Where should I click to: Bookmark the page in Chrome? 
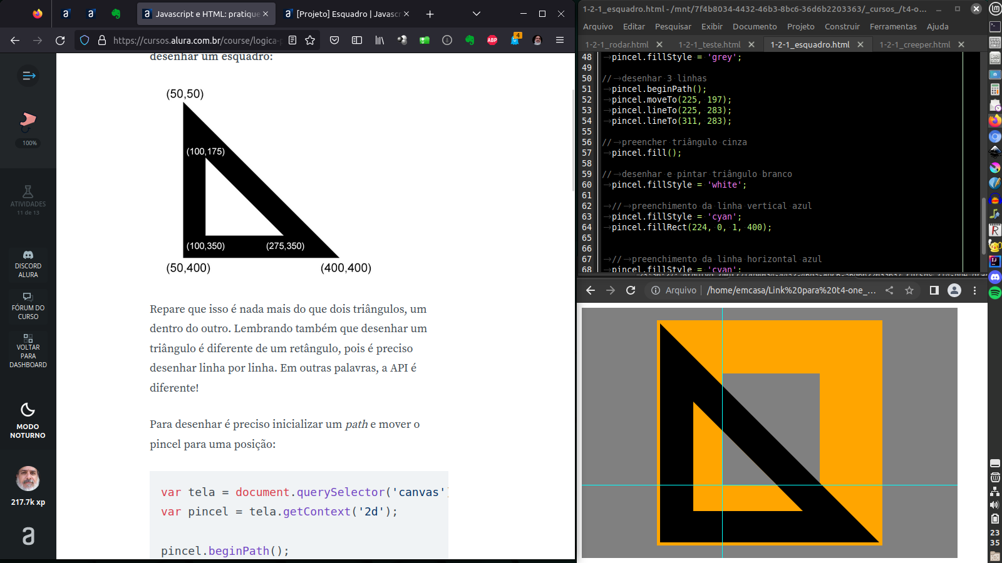pos(909,290)
